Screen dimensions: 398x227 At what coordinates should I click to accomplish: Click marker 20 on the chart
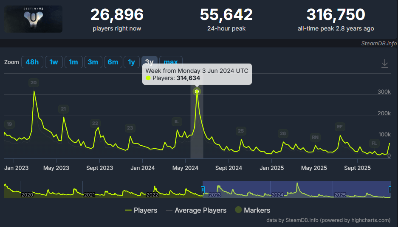point(34,83)
